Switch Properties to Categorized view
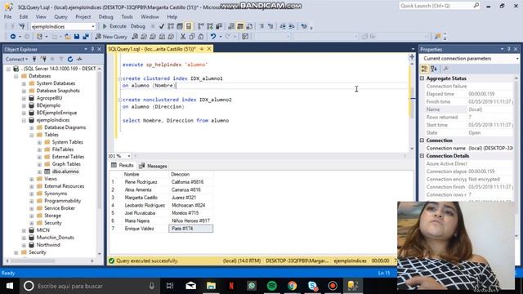523x294 pixels. (425, 69)
